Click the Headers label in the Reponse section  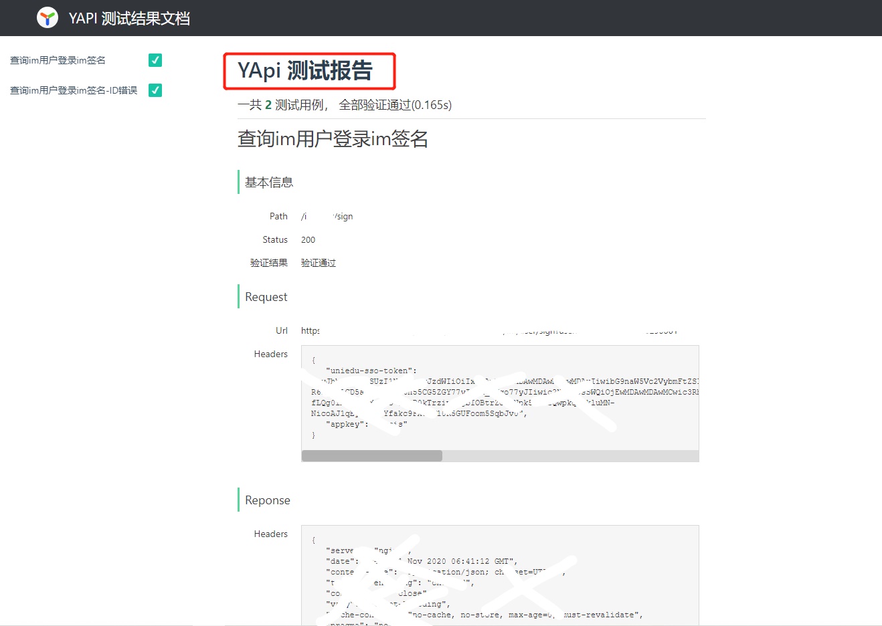click(271, 534)
